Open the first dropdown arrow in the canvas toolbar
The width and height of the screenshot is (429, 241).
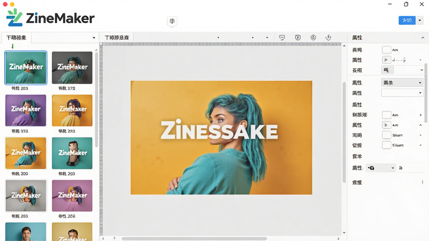pyautogui.click(x=218, y=38)
